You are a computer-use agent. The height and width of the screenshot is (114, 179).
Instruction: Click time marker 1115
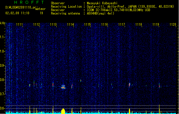point(88,25)
